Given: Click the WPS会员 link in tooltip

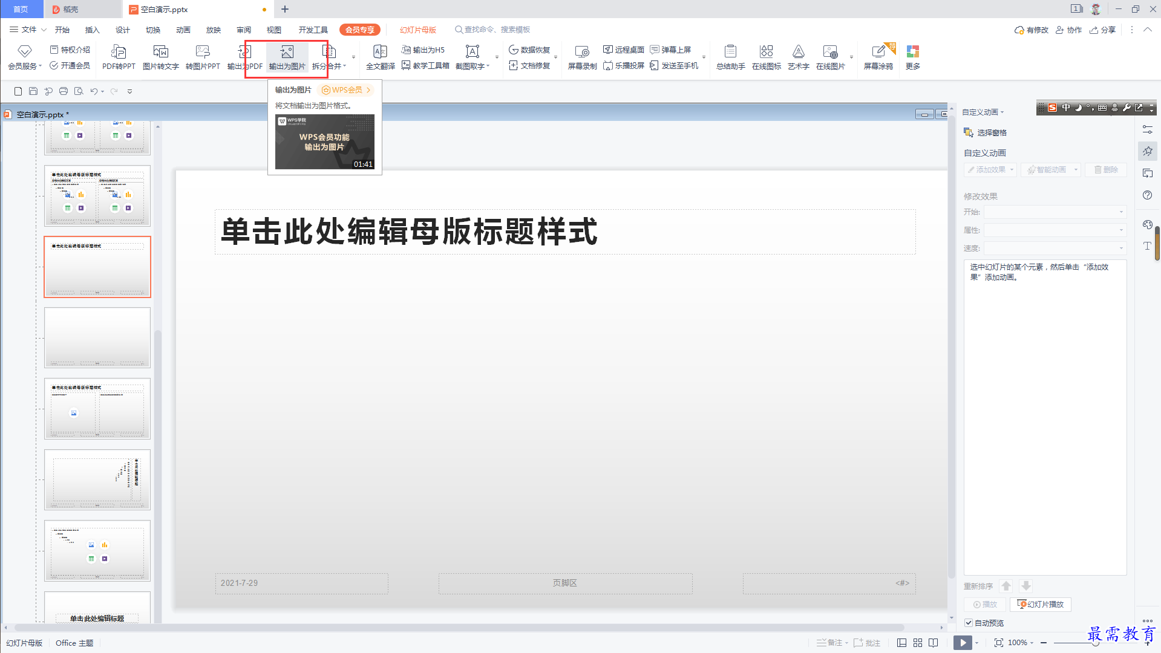Looking at the screenshot, I should point(347,90).
